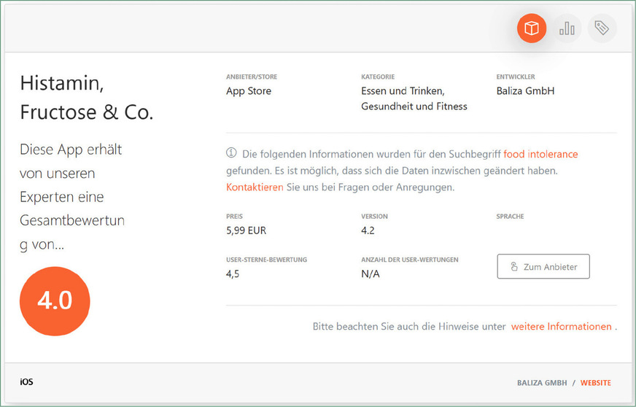Select the user star rating 4,5
636x407 pixels.
[x=233, y=274]
